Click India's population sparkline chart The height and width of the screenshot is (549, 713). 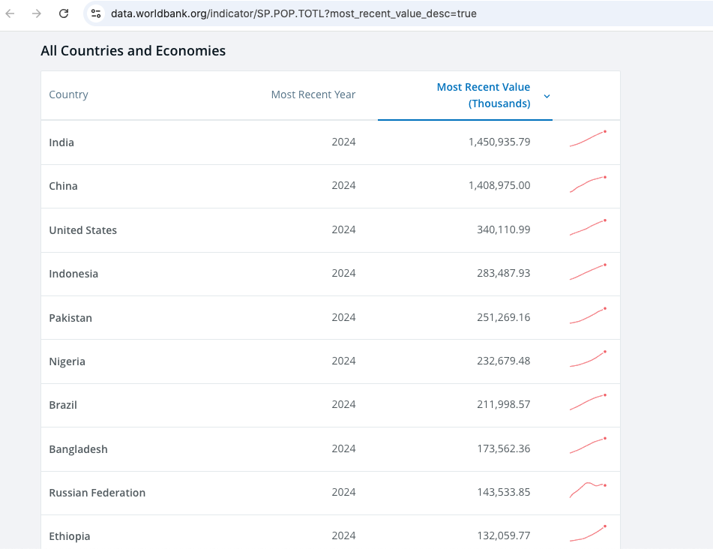click(588, 139)
